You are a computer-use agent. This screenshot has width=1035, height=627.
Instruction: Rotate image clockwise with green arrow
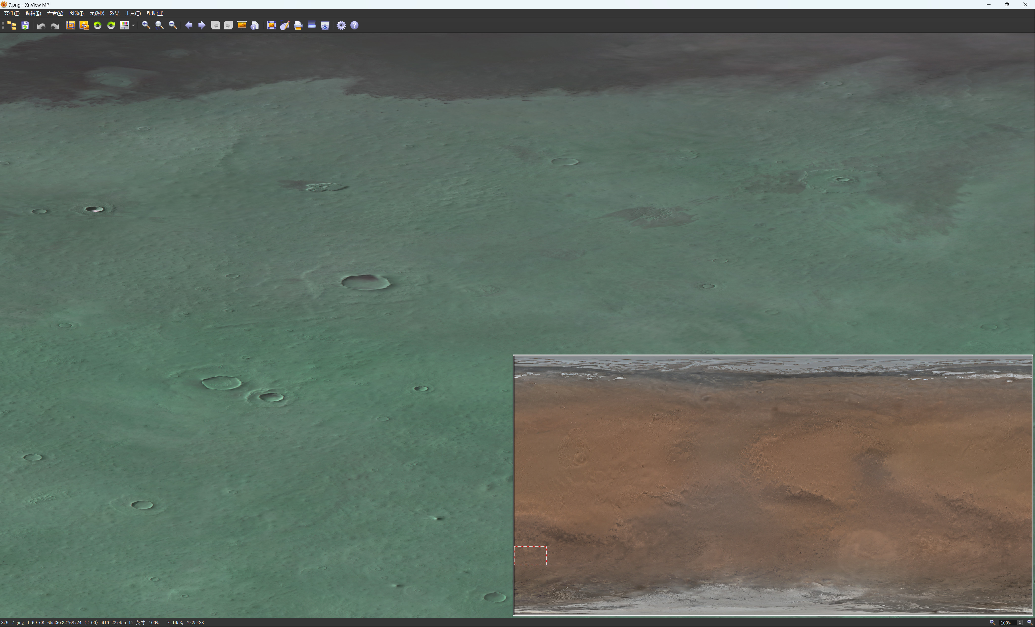(111, 26)
